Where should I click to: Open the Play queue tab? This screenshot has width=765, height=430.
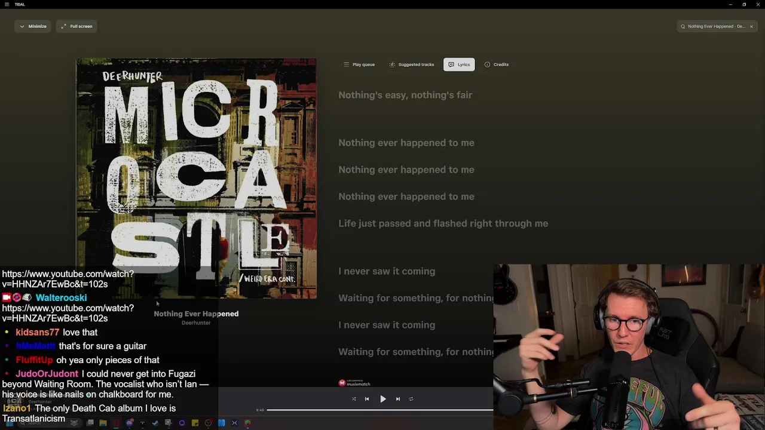tap(359, 64)
